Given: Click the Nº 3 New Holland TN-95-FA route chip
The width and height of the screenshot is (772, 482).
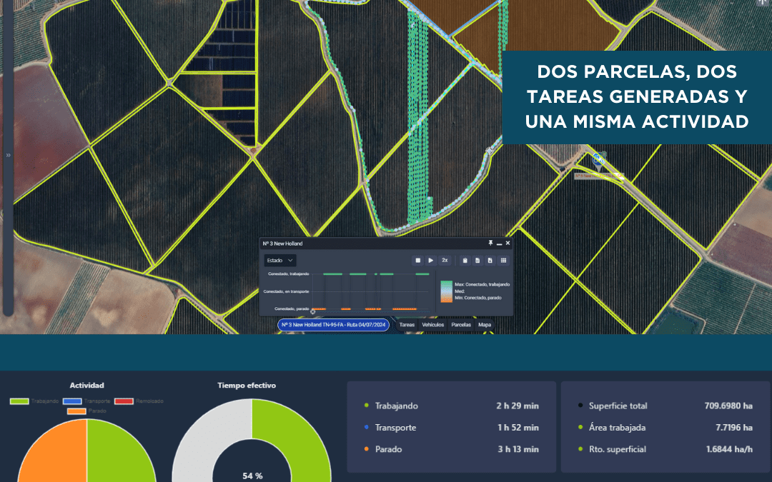Looking at the screenshot, I should click(333, 325).
